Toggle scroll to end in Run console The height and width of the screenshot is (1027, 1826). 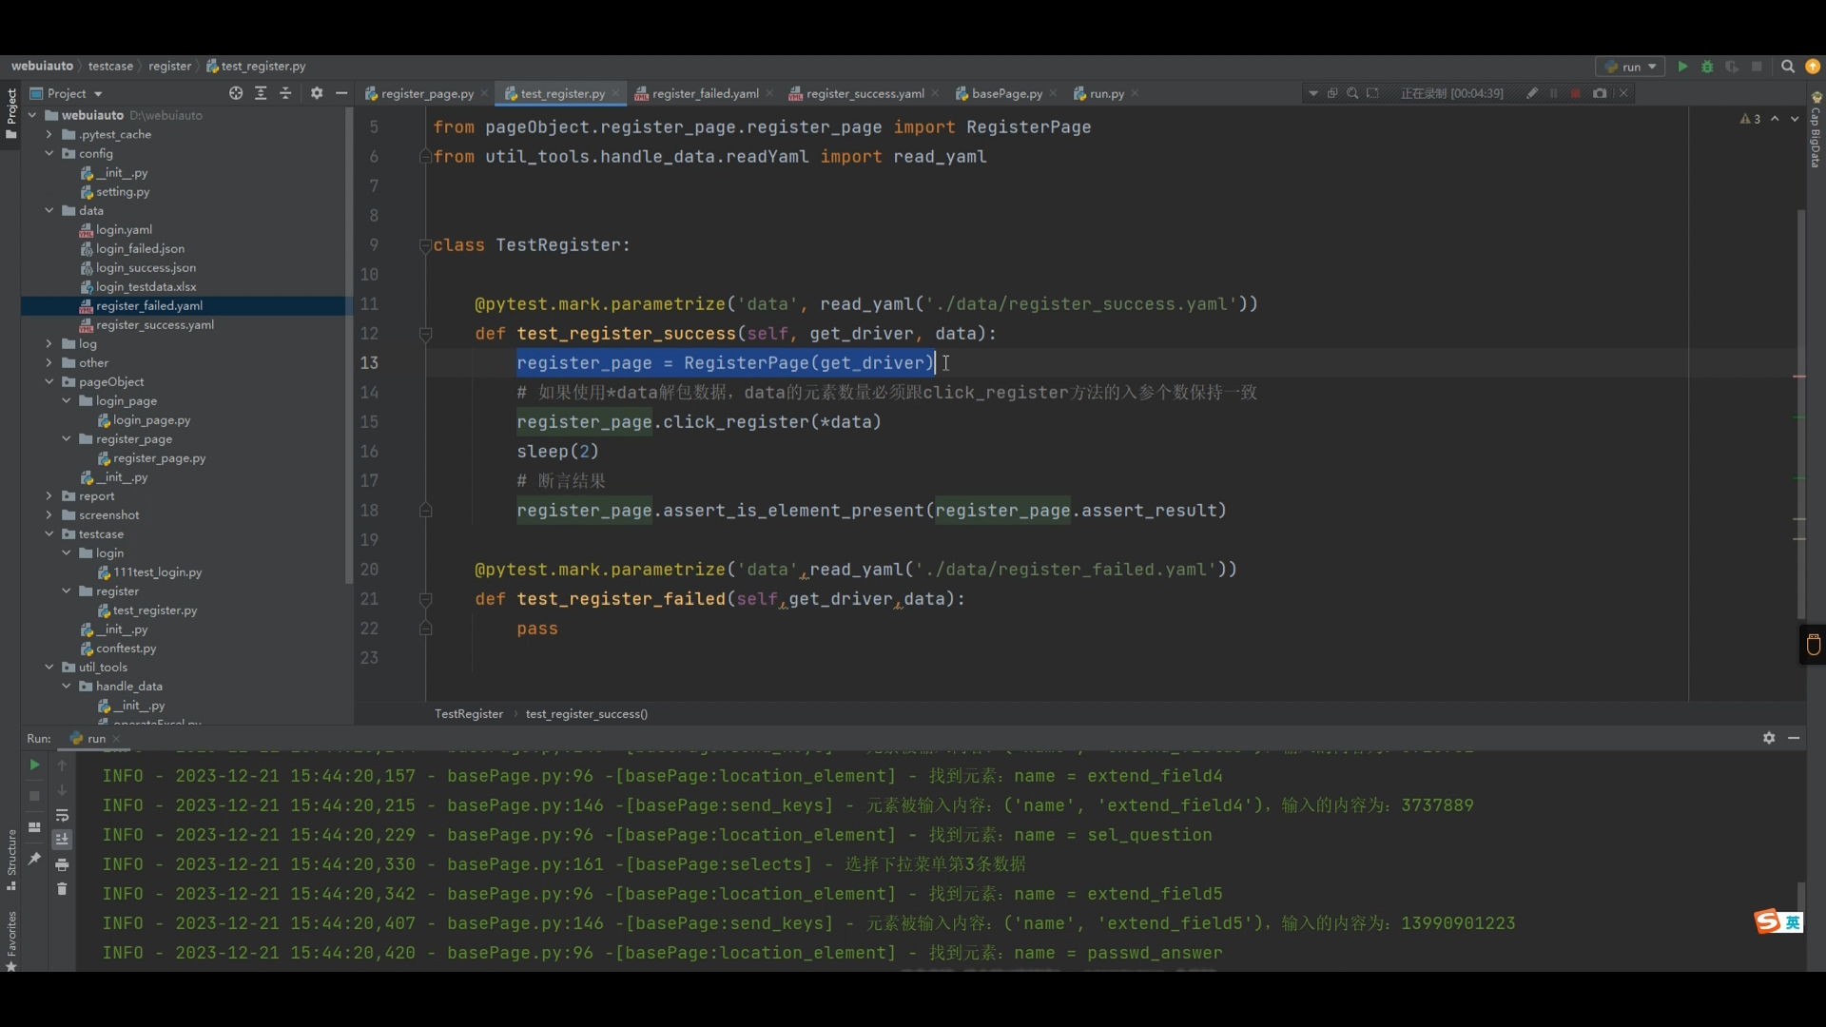(x=62, y=840)
